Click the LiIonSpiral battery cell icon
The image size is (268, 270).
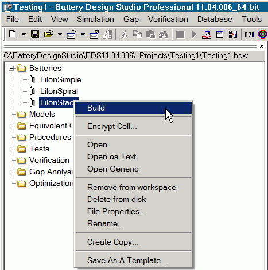(33, 91)
